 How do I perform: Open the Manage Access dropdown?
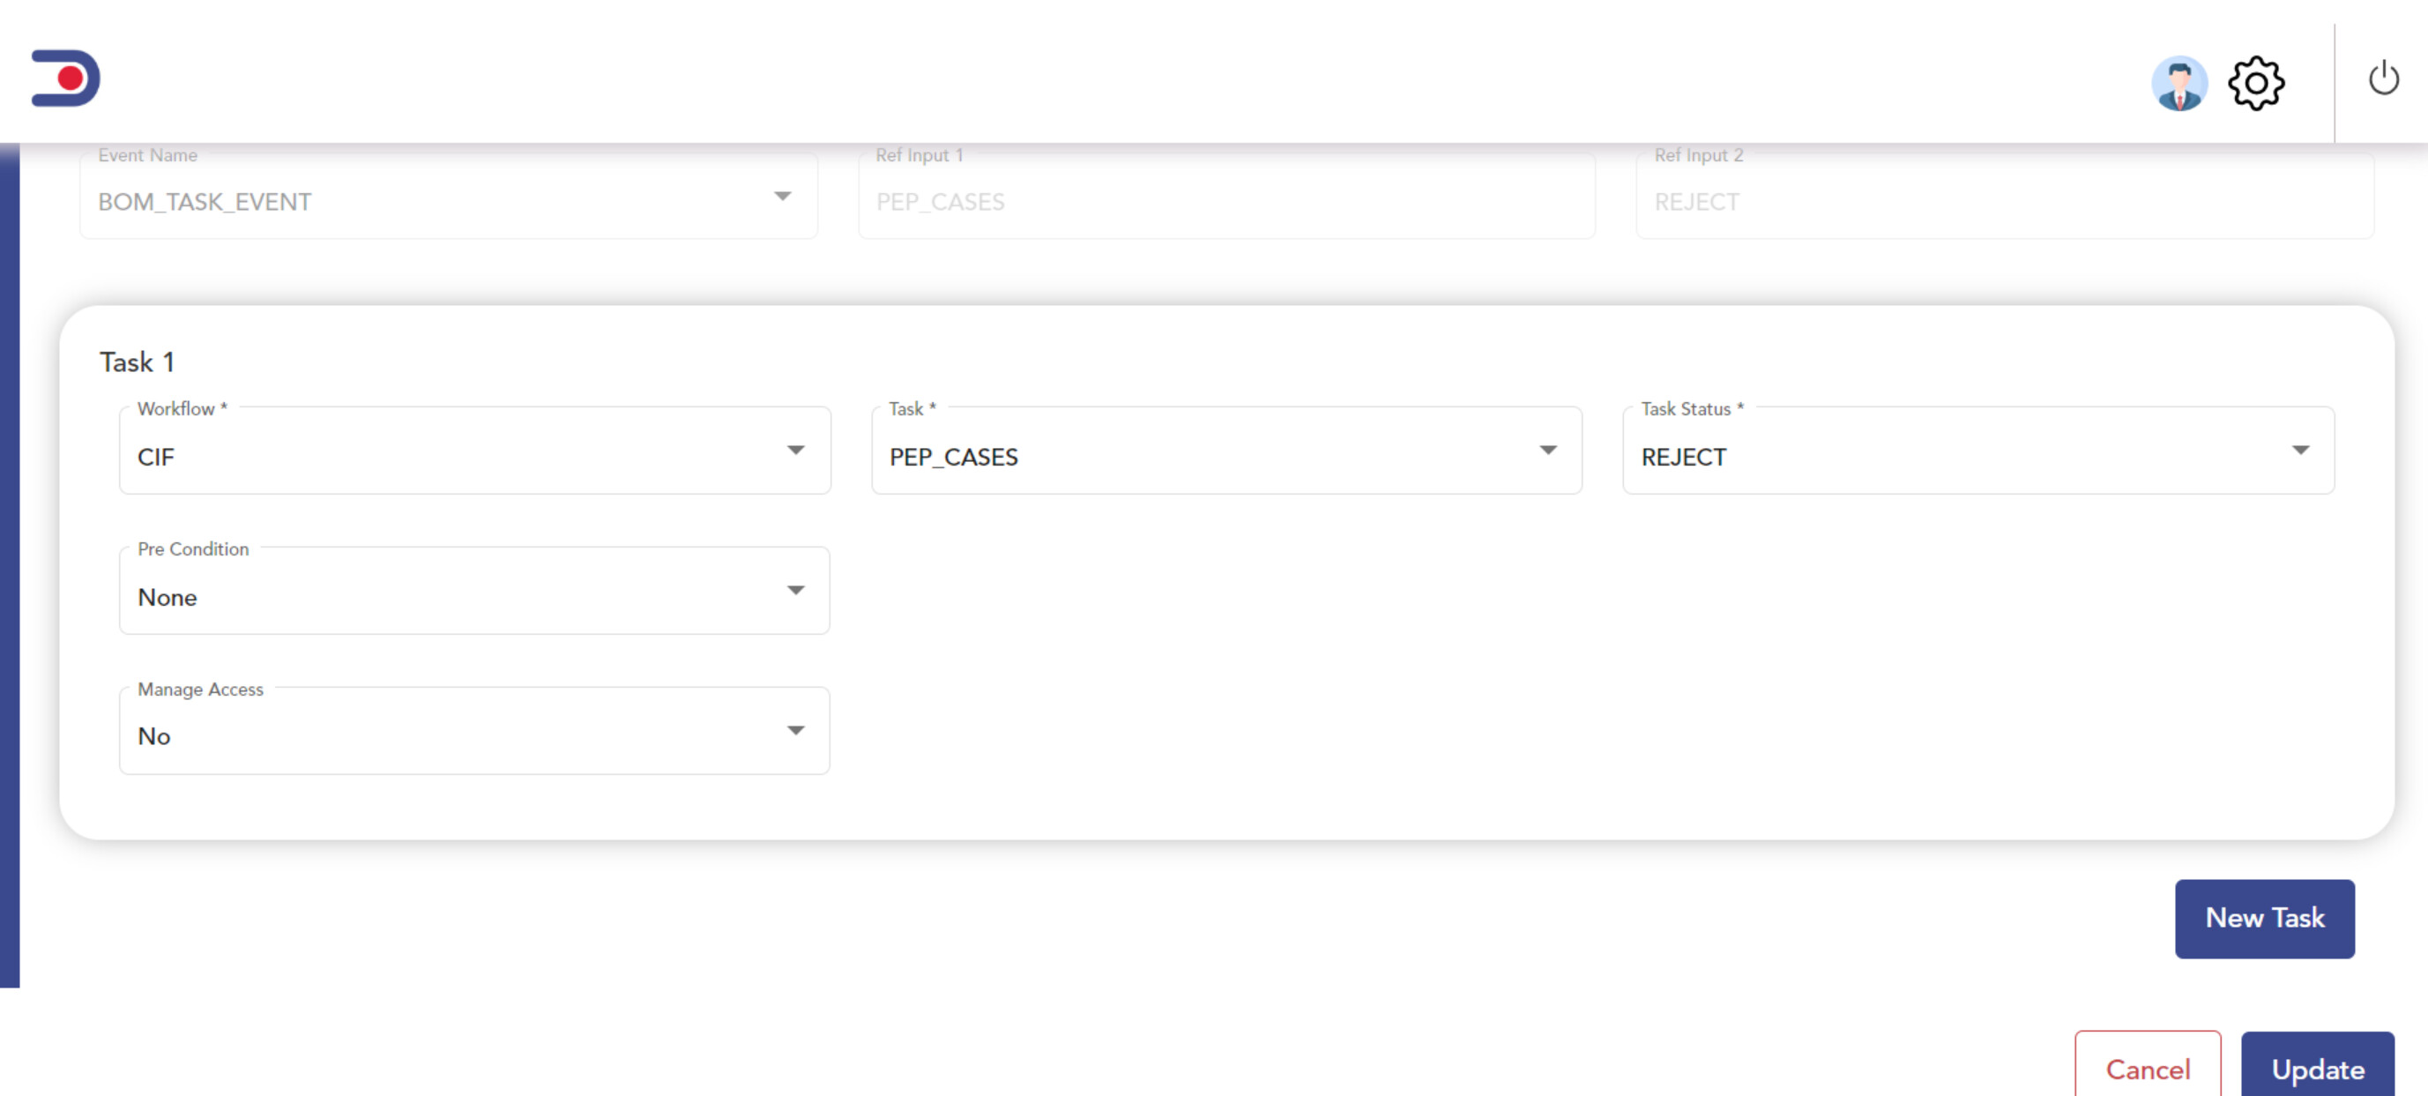coord(475,731)
